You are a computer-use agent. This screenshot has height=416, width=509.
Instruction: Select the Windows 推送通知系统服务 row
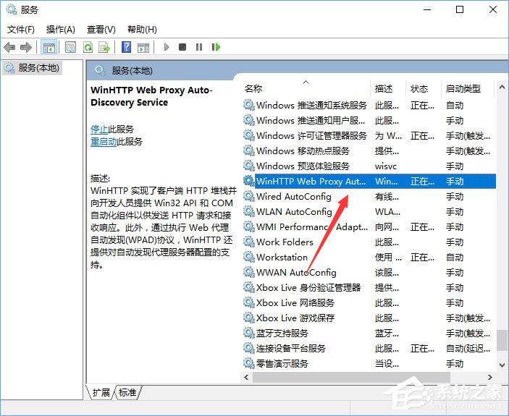click(369, 106)
